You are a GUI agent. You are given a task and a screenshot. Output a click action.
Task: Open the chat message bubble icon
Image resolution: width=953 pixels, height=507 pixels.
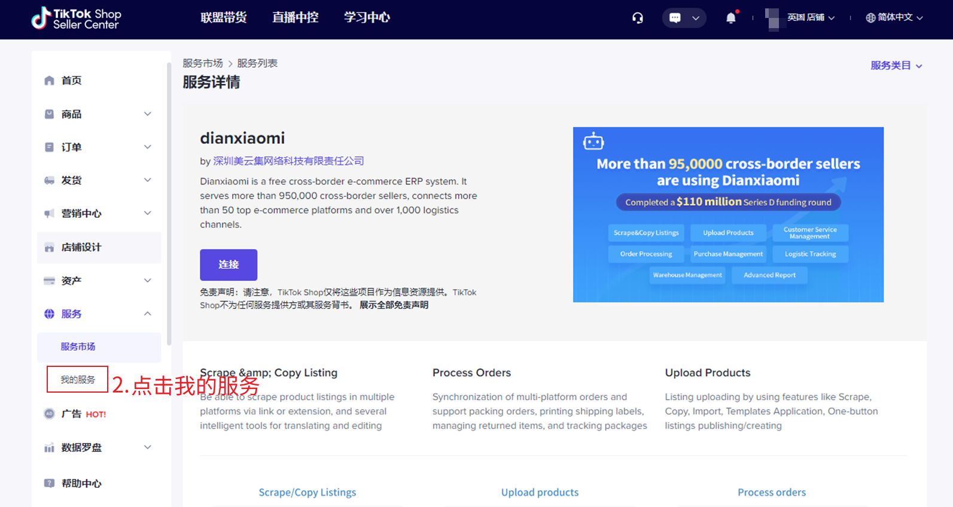675,18
